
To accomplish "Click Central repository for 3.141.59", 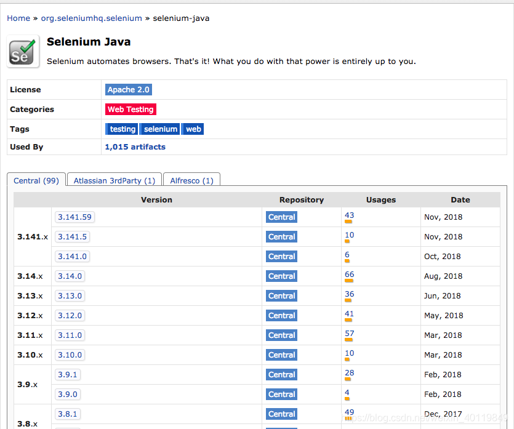I will click(281, 217).
